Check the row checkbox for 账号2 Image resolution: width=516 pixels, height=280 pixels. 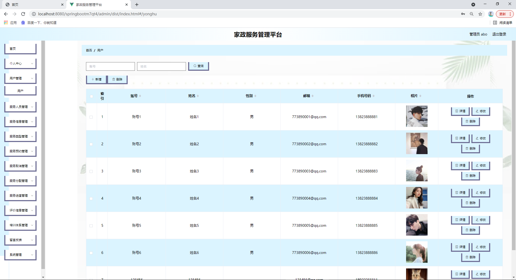[91, 144]
